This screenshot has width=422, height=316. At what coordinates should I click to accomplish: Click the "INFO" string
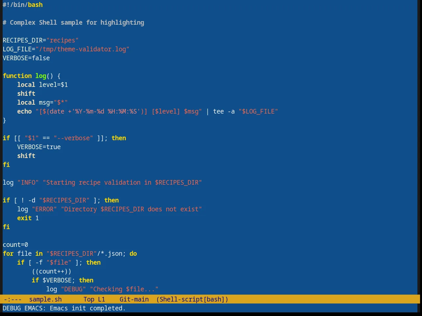tap(28, 182)
